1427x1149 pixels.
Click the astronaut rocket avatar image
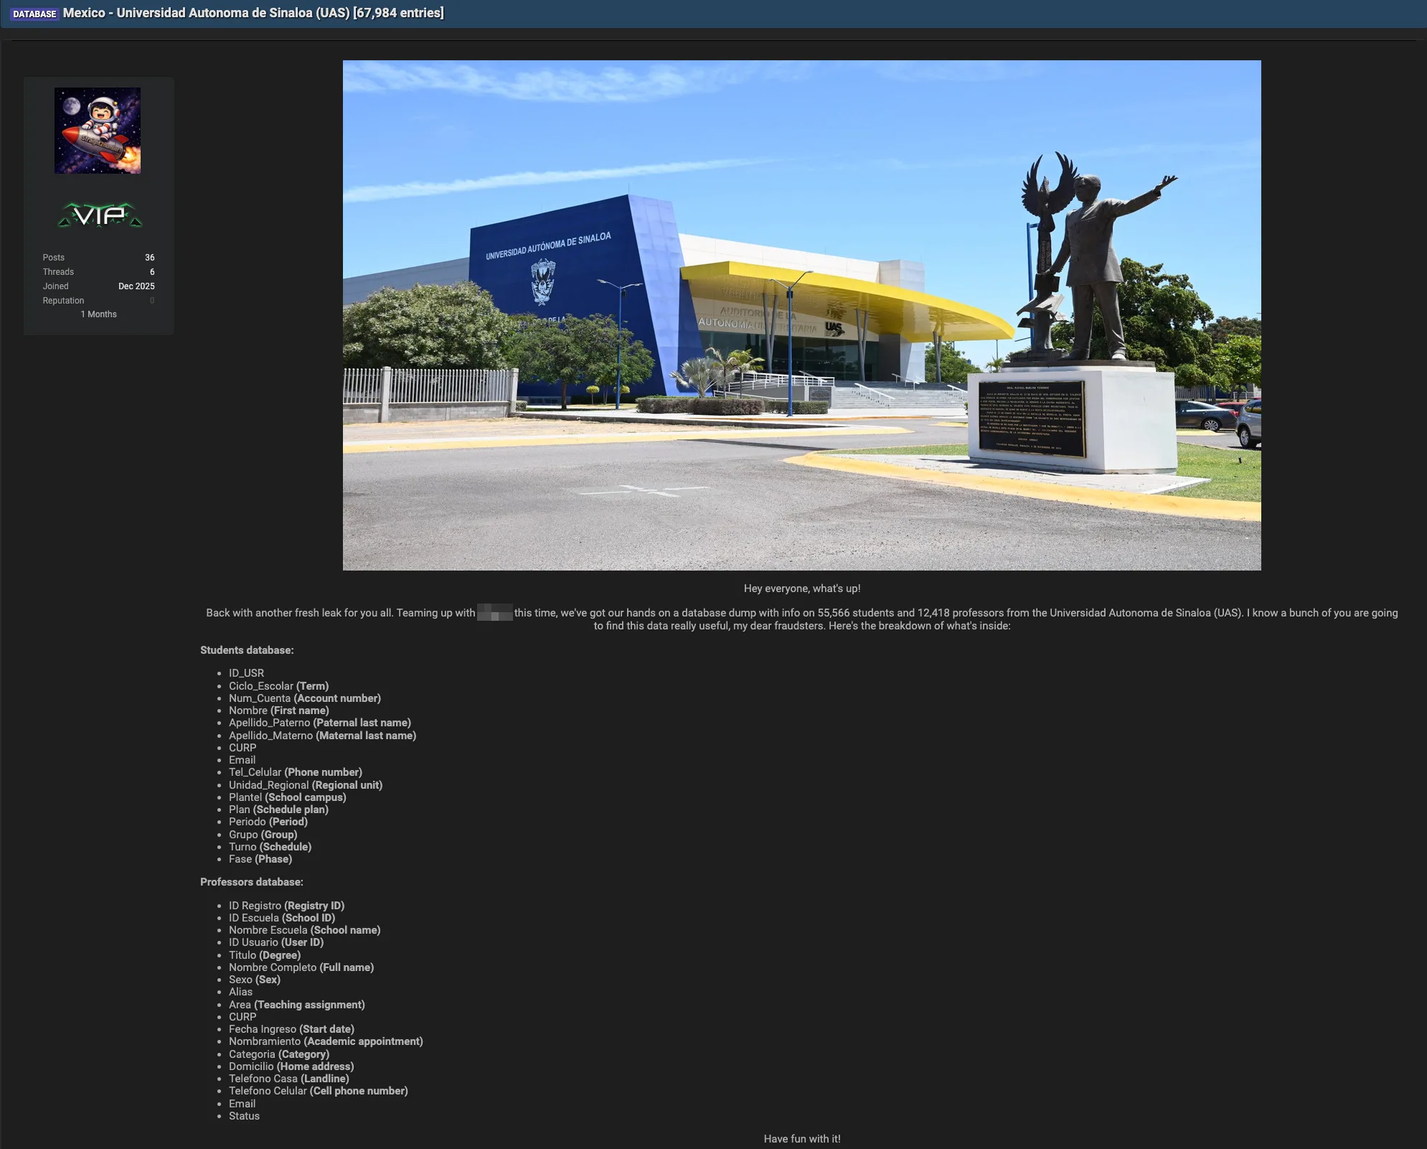[98, 131]
